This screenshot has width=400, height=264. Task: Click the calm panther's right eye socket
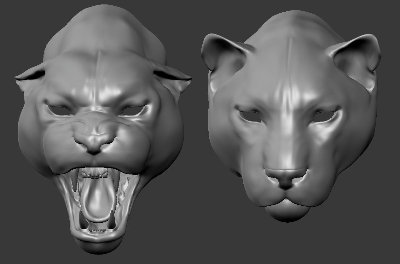click(325, 116)
